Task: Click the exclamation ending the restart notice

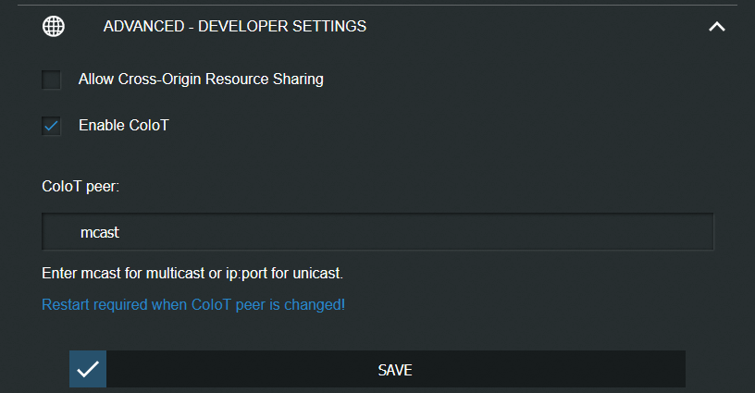Action: 343,304
